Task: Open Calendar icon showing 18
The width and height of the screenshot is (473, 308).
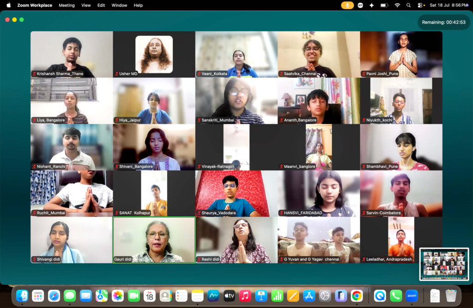Action: 150,296
